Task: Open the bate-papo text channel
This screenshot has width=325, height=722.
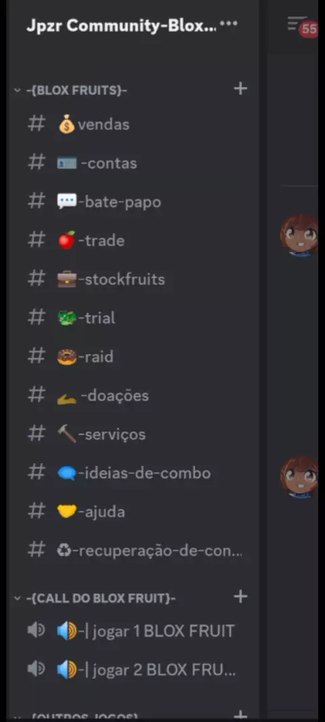Action: 133,202
